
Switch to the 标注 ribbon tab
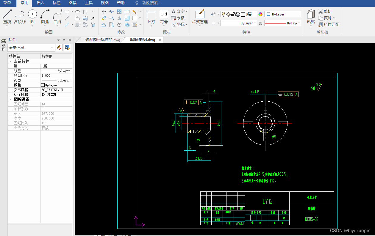click(56, 3)
